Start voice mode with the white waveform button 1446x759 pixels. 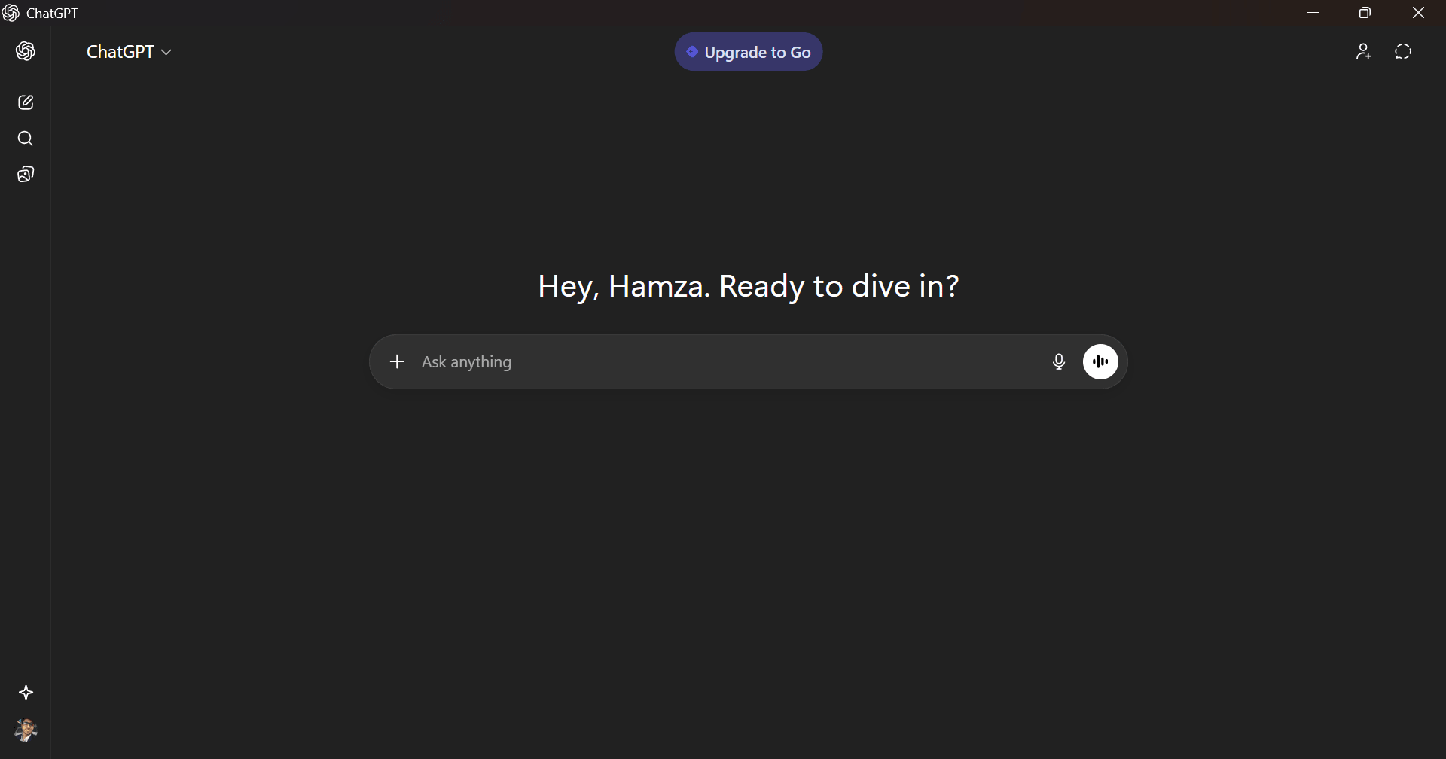1100,362
